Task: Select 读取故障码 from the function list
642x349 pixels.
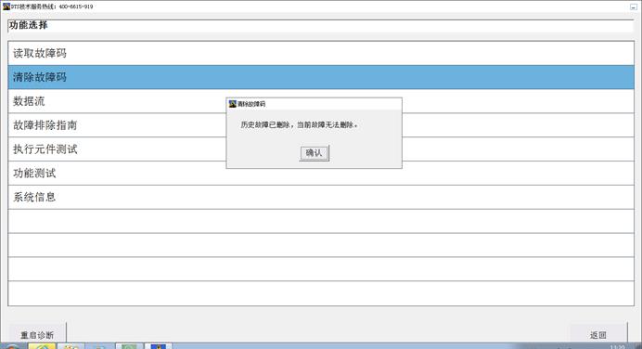Action: (x=321, y=53)
